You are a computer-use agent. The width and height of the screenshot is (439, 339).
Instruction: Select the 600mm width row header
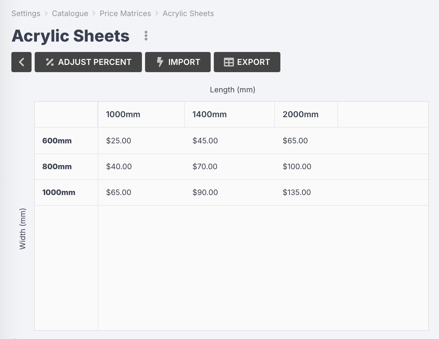pos(66,141)
